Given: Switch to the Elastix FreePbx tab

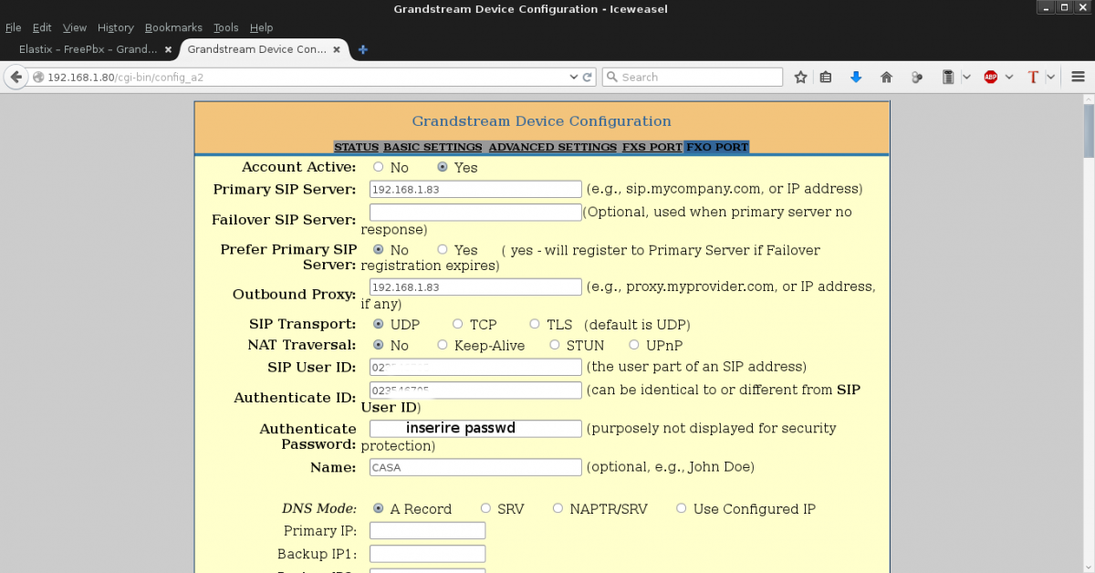Looking at the screenshot, I should click(x=87, y=49).
